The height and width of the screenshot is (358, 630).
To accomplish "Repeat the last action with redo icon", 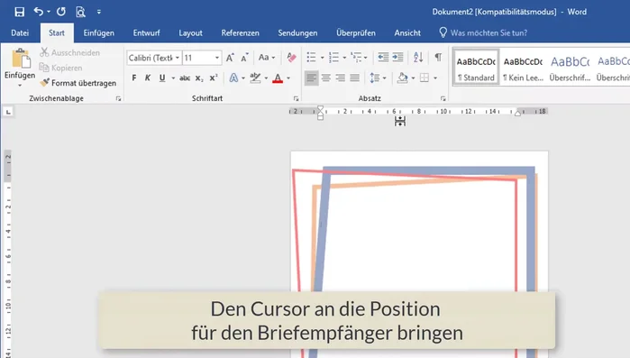I will pyautogui.click(x=61, y=12).
